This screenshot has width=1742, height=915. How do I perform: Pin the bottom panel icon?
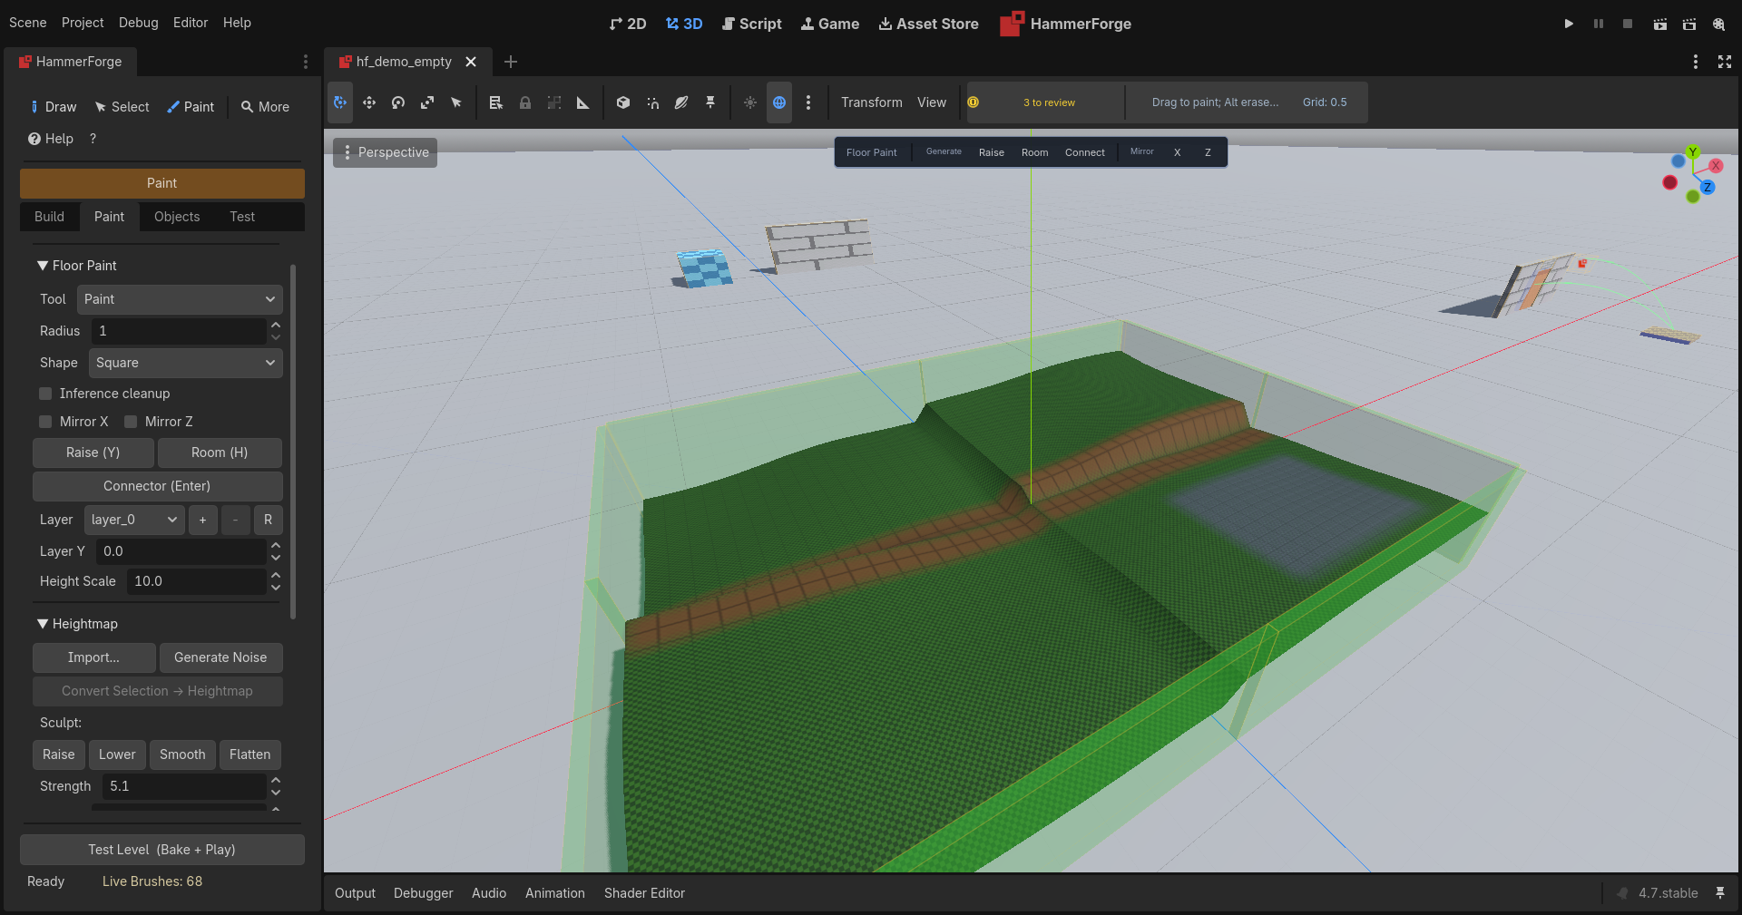[1720, 893]
